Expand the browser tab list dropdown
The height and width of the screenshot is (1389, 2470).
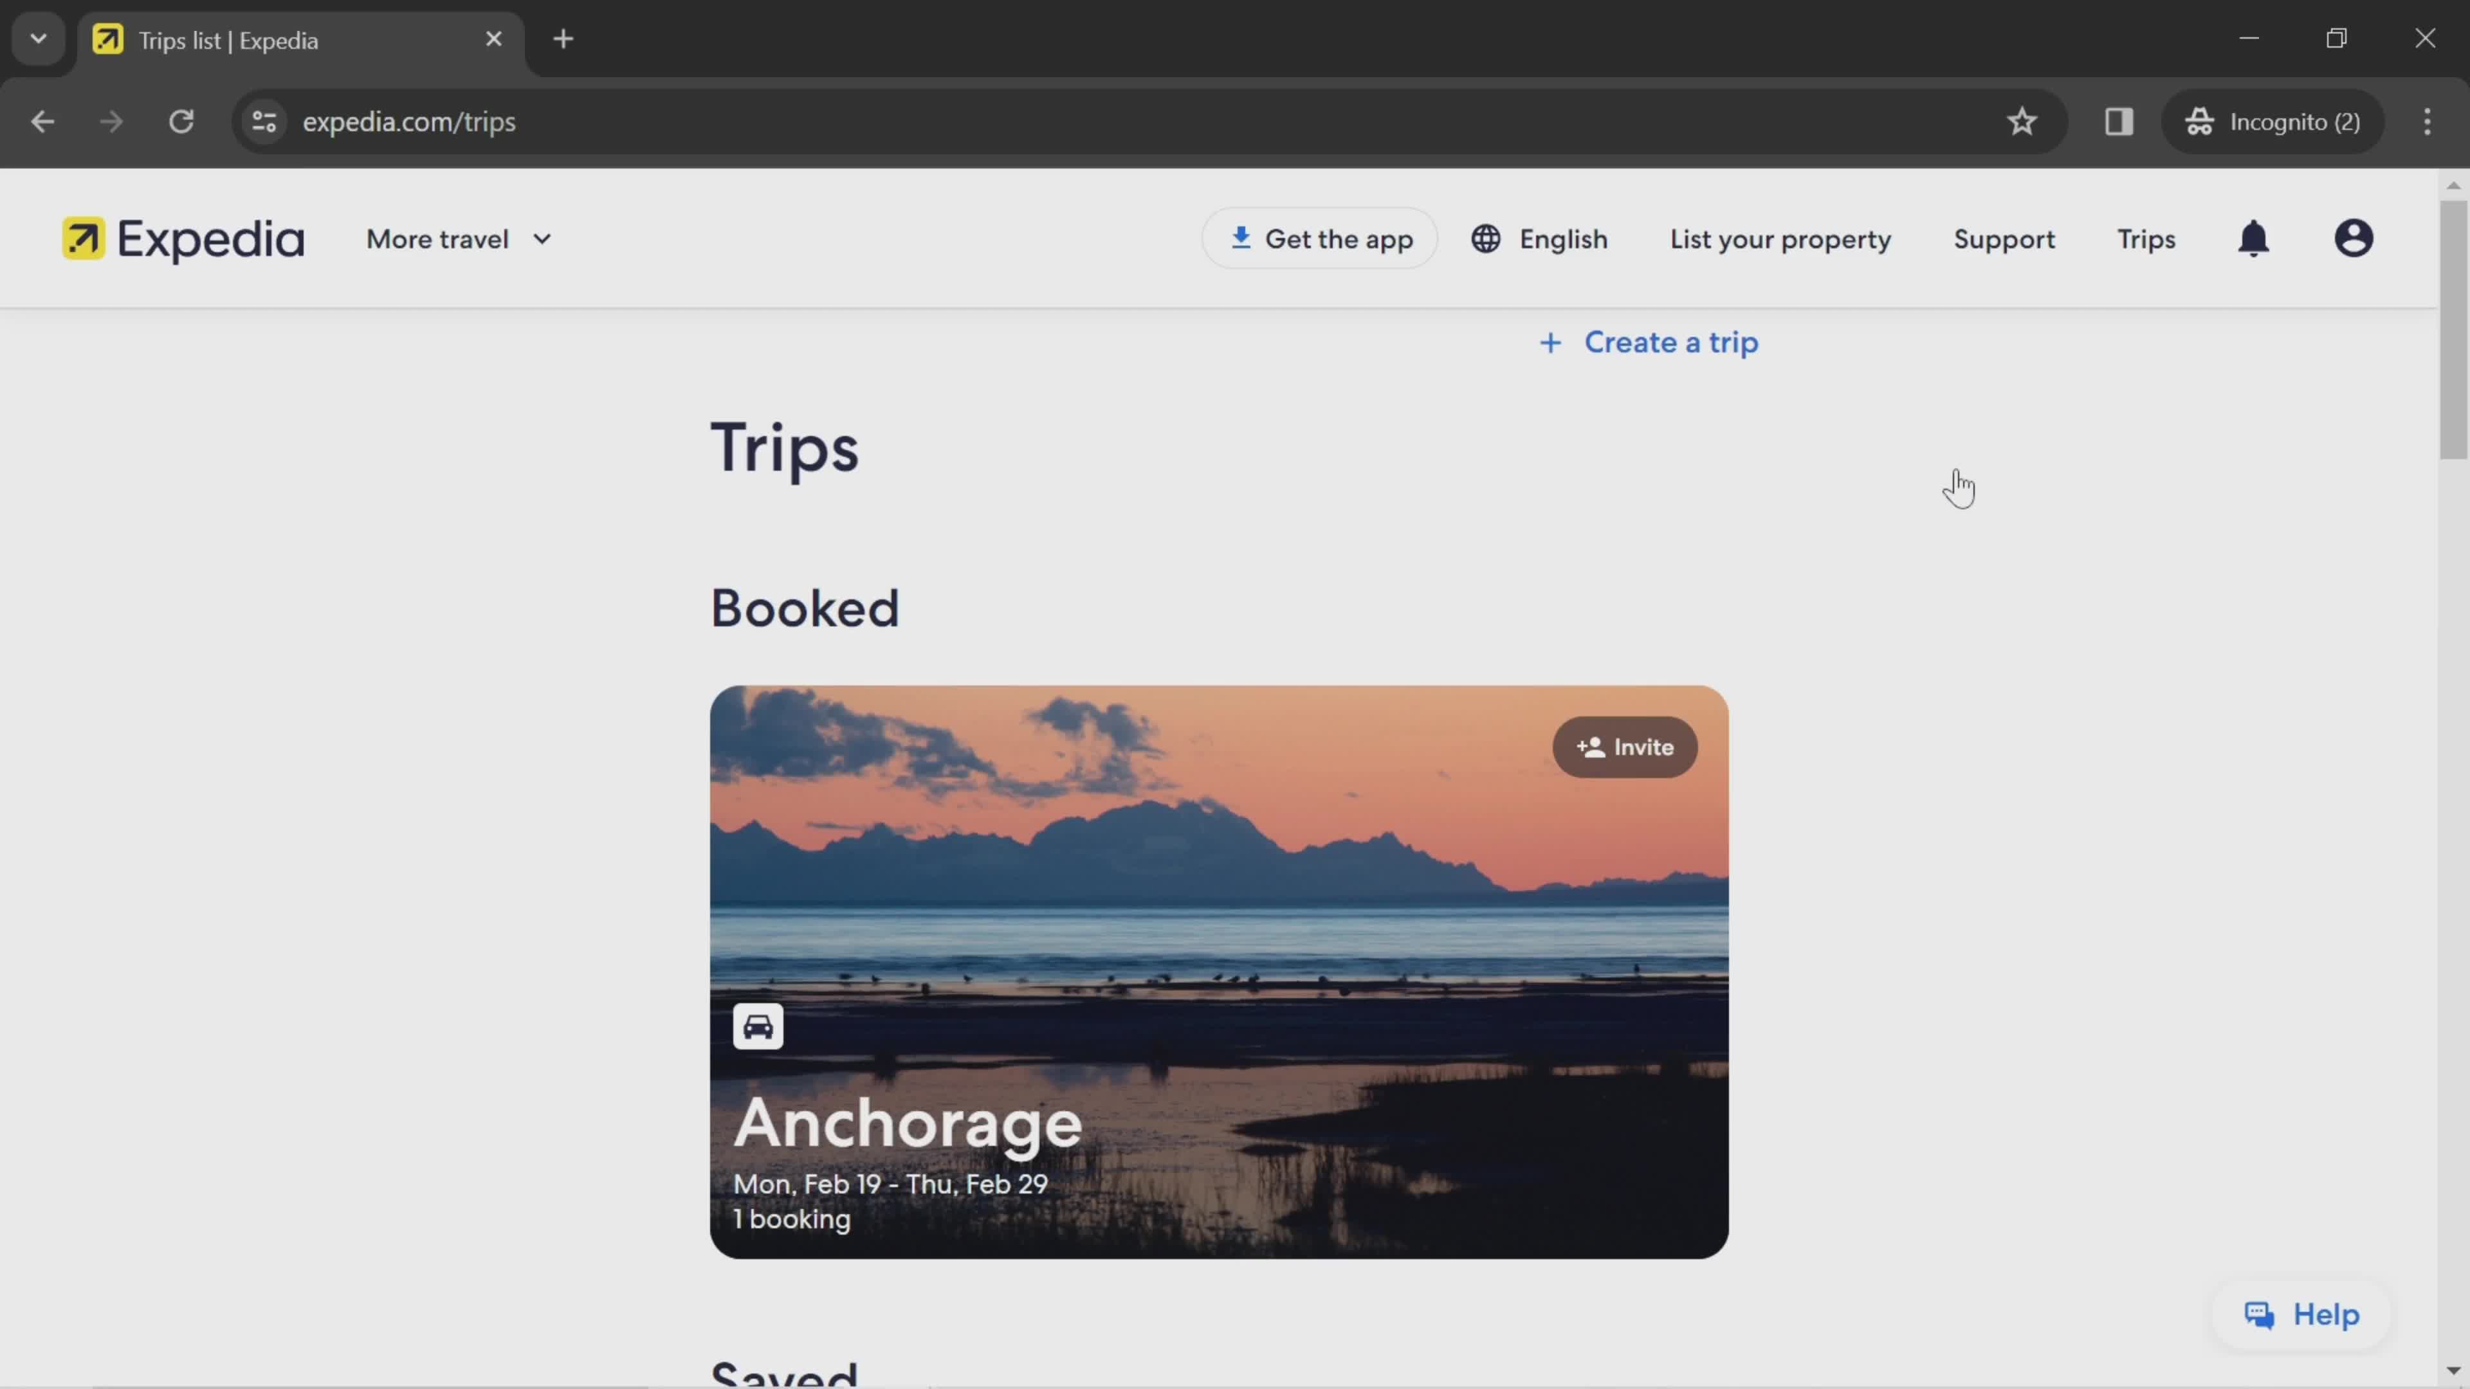pyautogui.click(x=37, y=37)
